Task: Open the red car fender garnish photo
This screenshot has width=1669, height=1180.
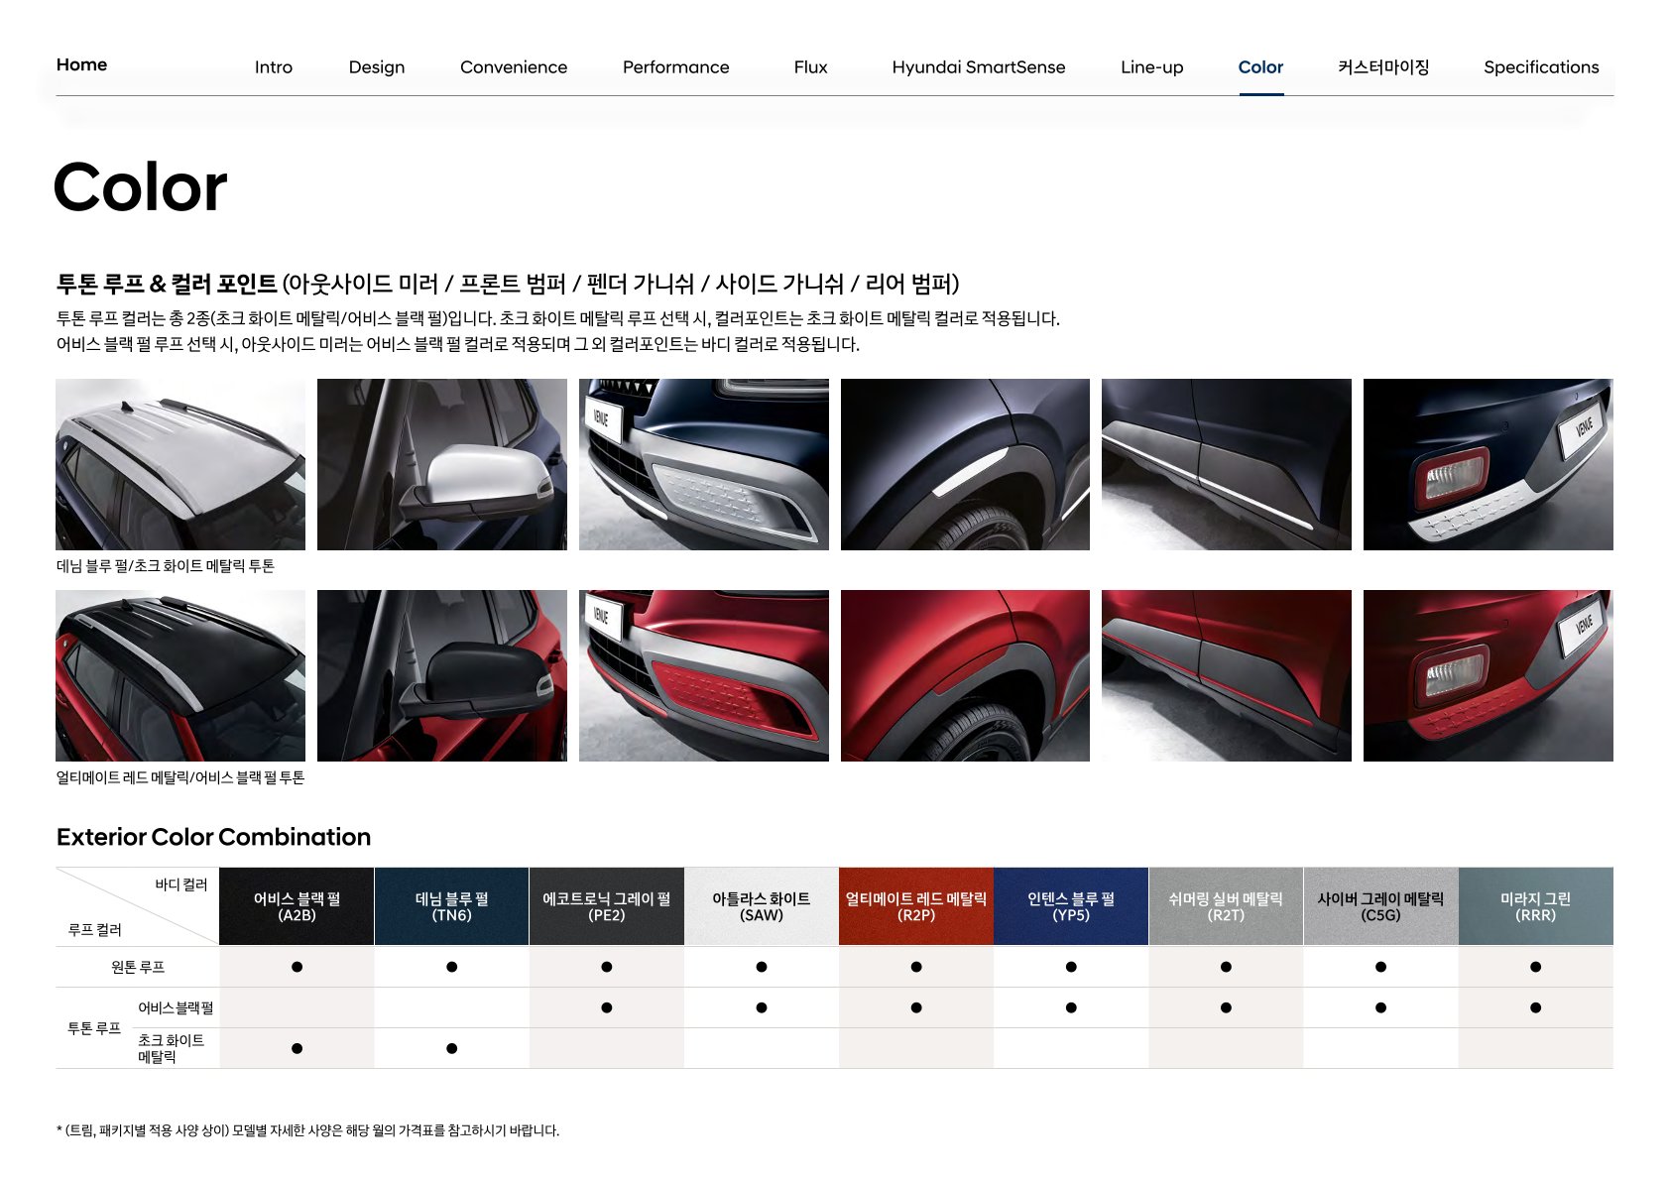Action: click(x=965, y=675)
